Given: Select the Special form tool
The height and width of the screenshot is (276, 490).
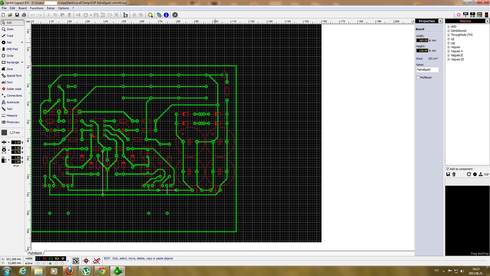Looking at the screenshot, I should [12, 76].
